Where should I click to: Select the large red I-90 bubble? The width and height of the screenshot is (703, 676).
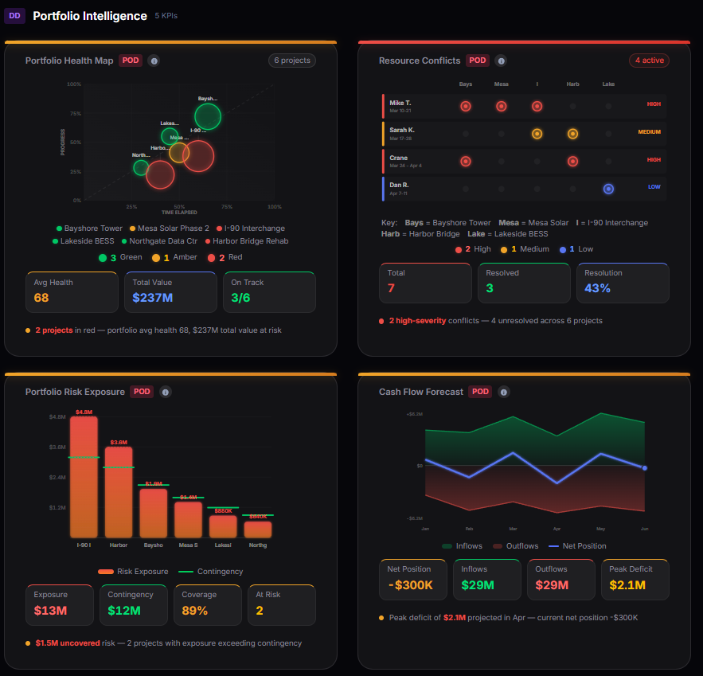(198, 156)
